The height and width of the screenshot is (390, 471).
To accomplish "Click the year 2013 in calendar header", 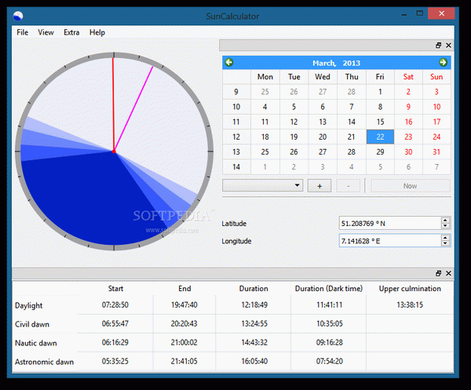I will pyautogui.click(x=352, y=63).
